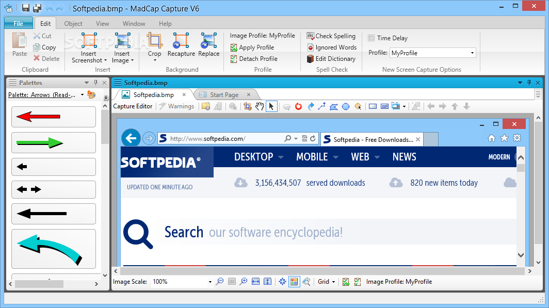This screenshot has height=308, width=549.
Task: Select the blue curved arrow tool
Action: [x=311, y=106]
